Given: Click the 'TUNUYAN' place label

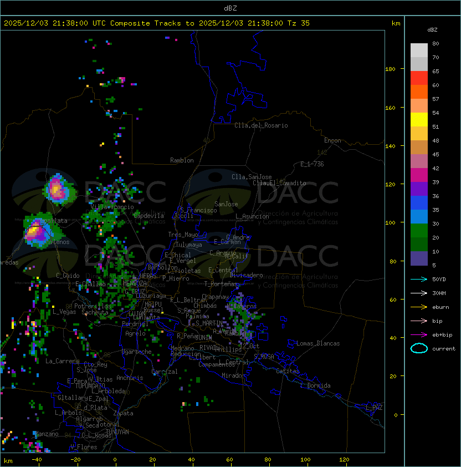Looking at the screenshot, I should 117,432.
